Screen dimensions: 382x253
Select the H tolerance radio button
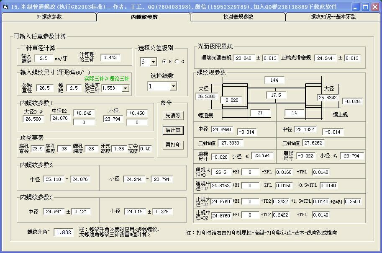click(x=164, y=62)
